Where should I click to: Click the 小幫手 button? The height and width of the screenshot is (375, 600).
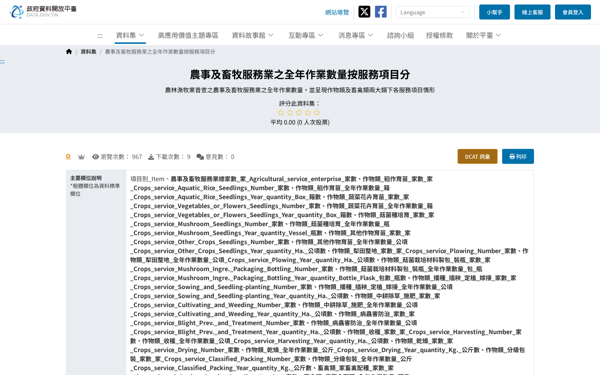495,12
